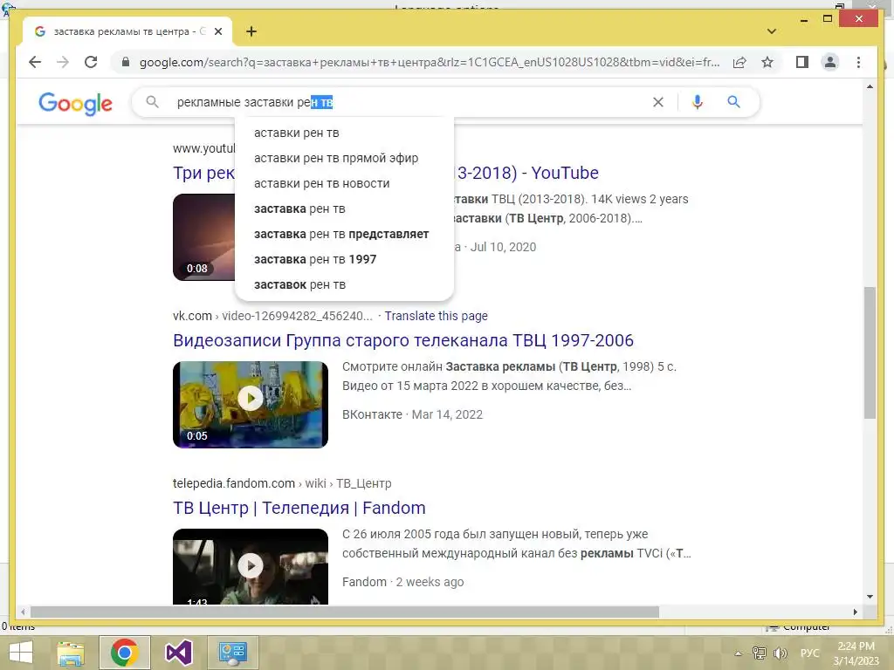Click Translate this page link
The width and height of the screenshot is (894, 670).
coord(437,316)
